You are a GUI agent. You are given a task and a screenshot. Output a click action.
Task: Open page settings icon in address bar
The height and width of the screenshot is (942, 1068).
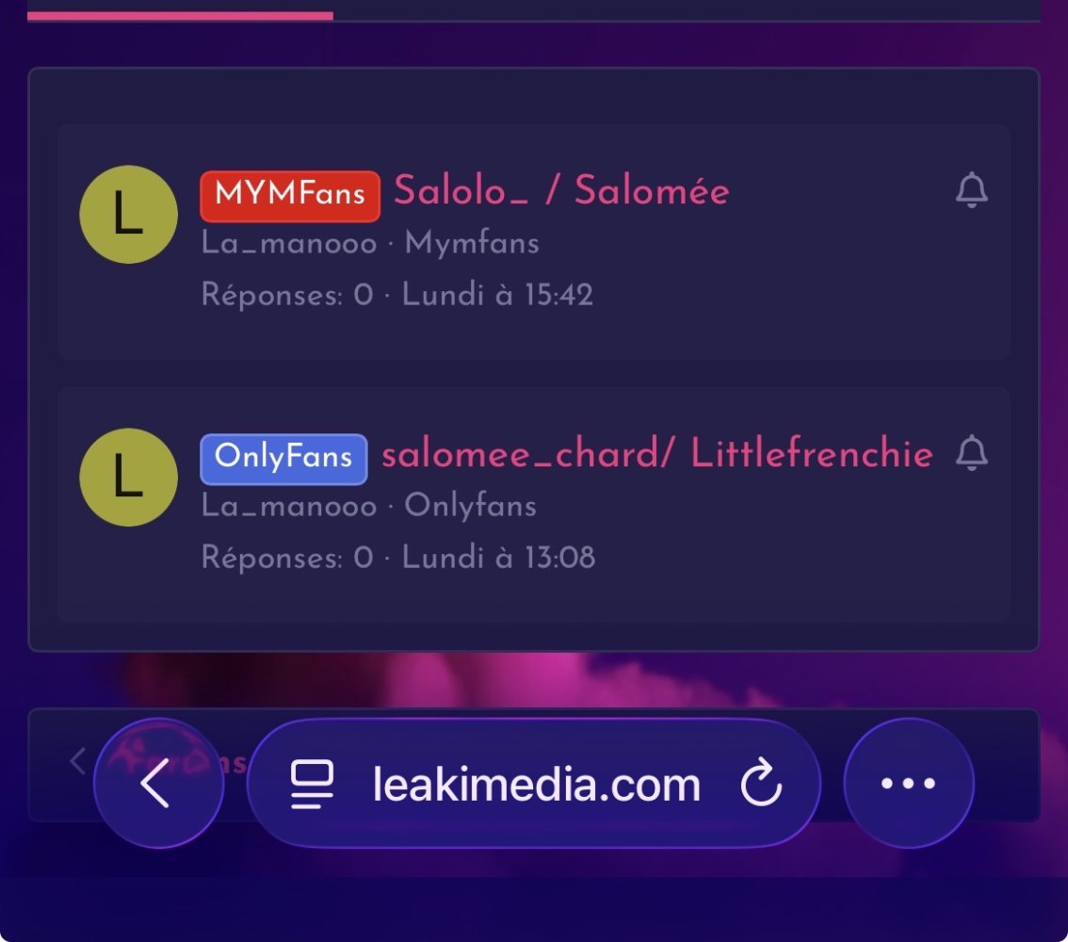click(x=312, y=784)
